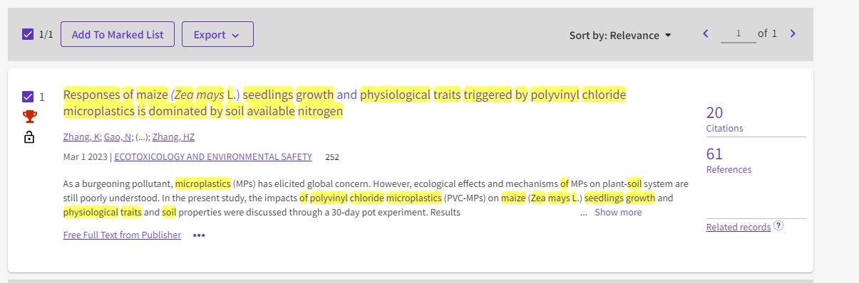Open the three-dots more options menu

tap(199, 235)
